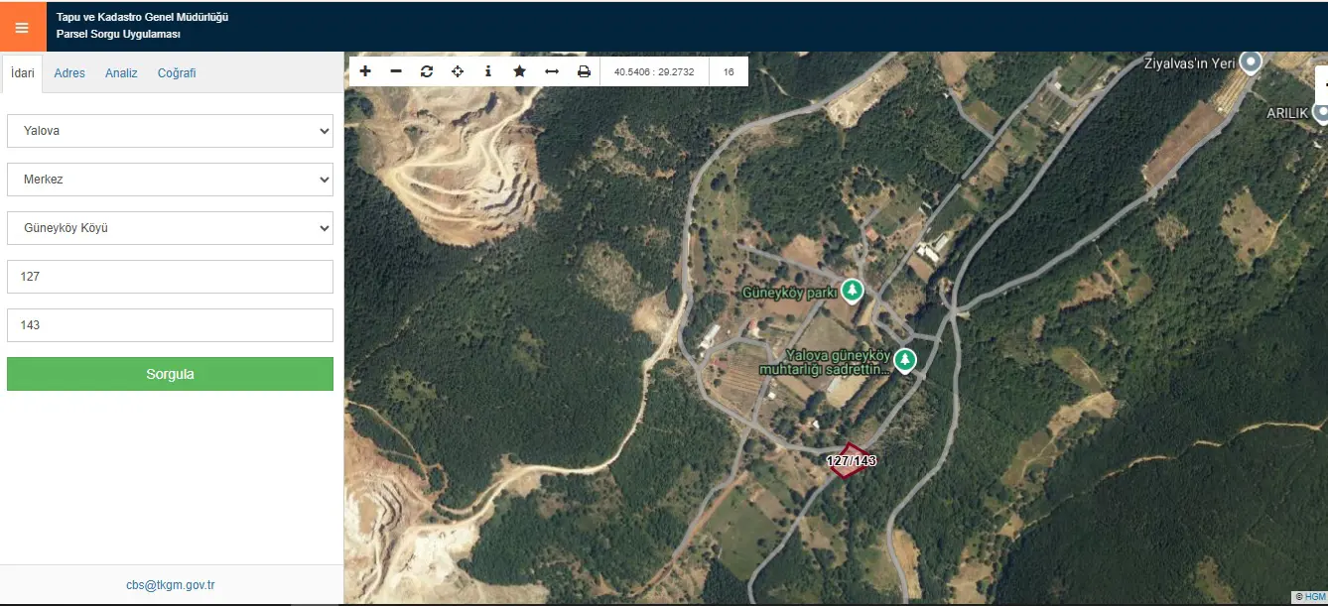Screen dimensions: 1328x606
Task: Focus the field containing 143
Action: (x=170, y=325)
